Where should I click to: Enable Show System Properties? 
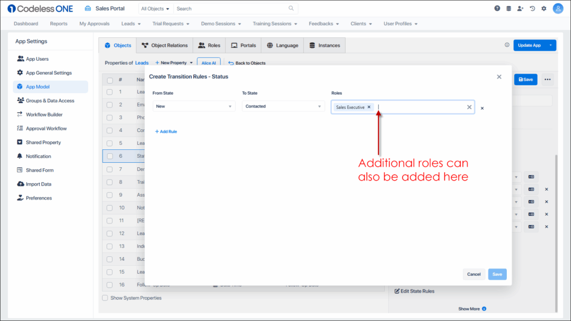pos(105,298)
